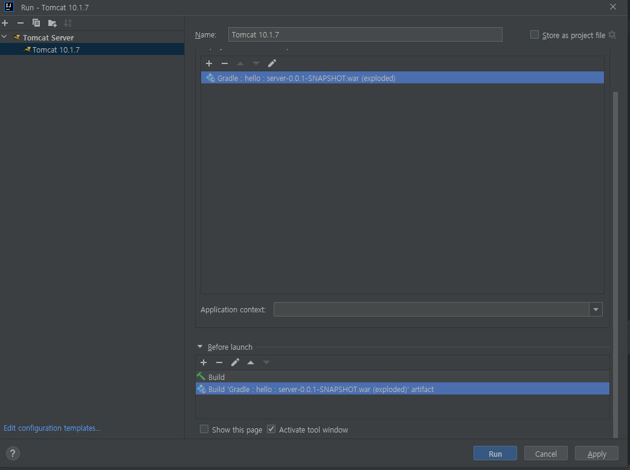The image size is (630, 470).
Task: Move deployment artifact down arrow
Action: click(x=256, y=63)
